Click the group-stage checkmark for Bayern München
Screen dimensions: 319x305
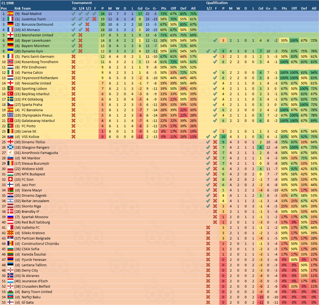[74, 46]
